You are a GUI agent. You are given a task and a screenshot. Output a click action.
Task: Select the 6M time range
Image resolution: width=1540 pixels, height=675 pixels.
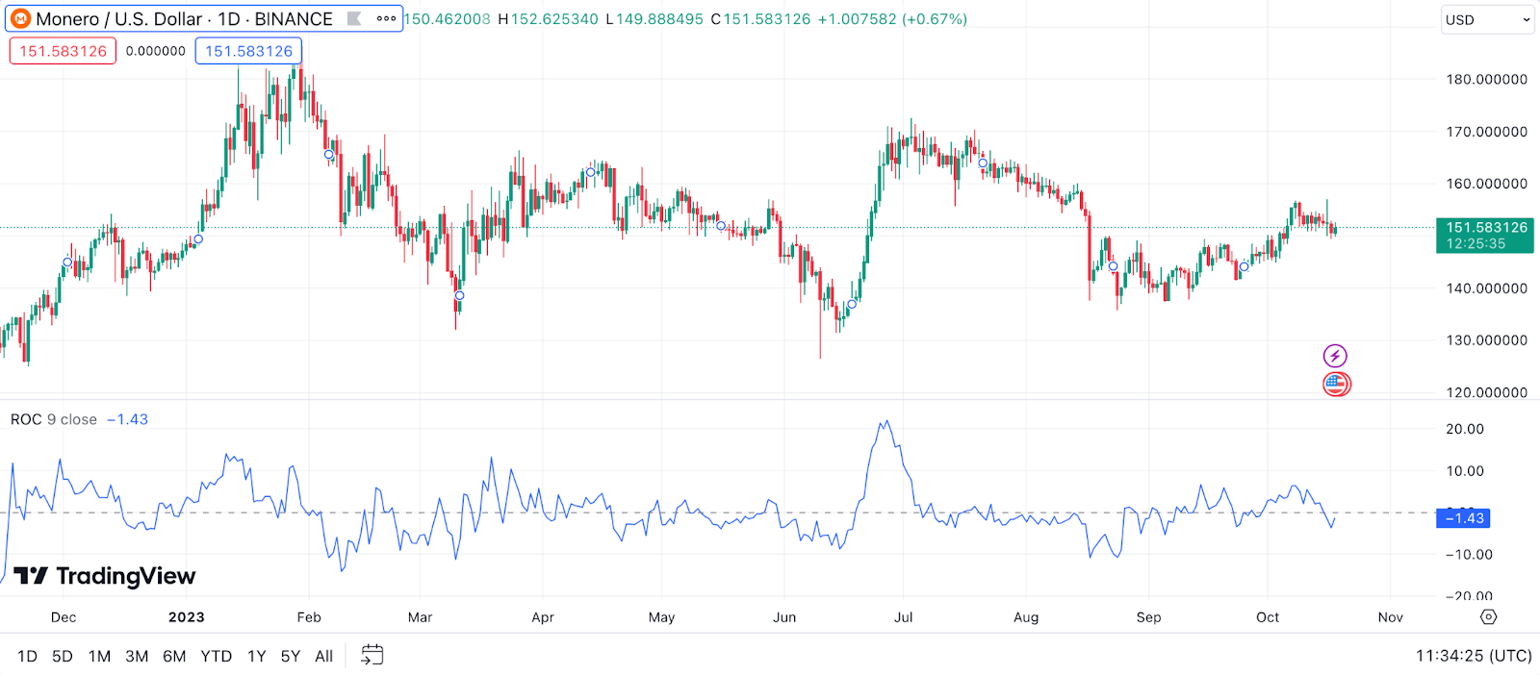[x=174, y=656]
